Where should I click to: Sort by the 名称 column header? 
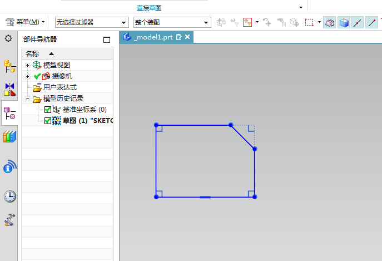click(x=32, y=53)
